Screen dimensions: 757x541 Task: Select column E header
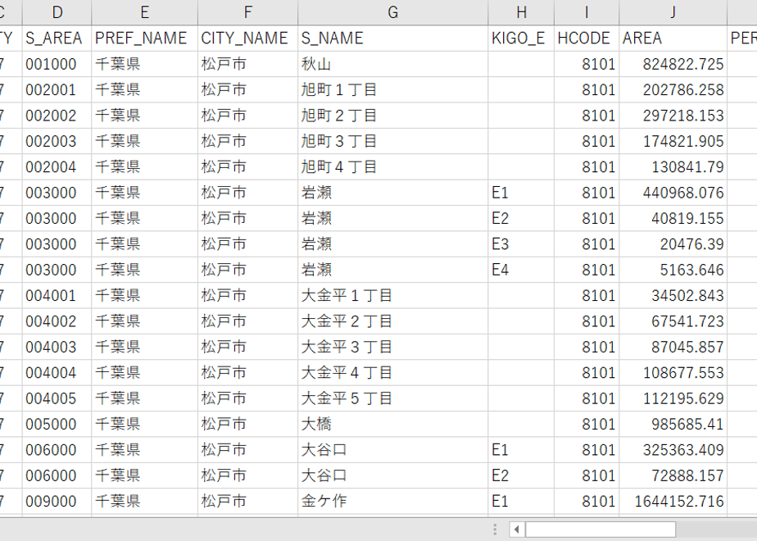tap(144, 12)
